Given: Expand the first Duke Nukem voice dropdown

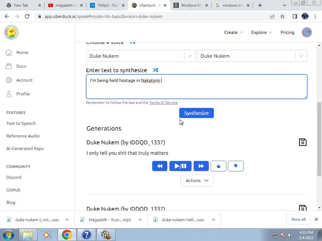Looking at the screenshot, I should coord(190,56).
